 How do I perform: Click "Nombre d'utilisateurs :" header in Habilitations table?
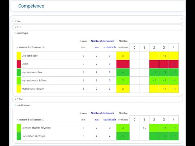pyautogui.click(x=103, y=113)
